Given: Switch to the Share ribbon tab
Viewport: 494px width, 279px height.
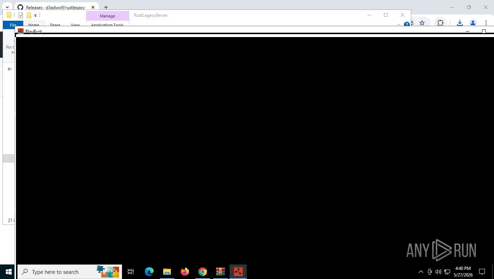Looking at the screenshot, I should [x=55, y=25].
